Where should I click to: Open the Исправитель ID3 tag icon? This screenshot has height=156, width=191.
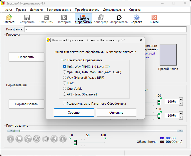coord(119,17)
